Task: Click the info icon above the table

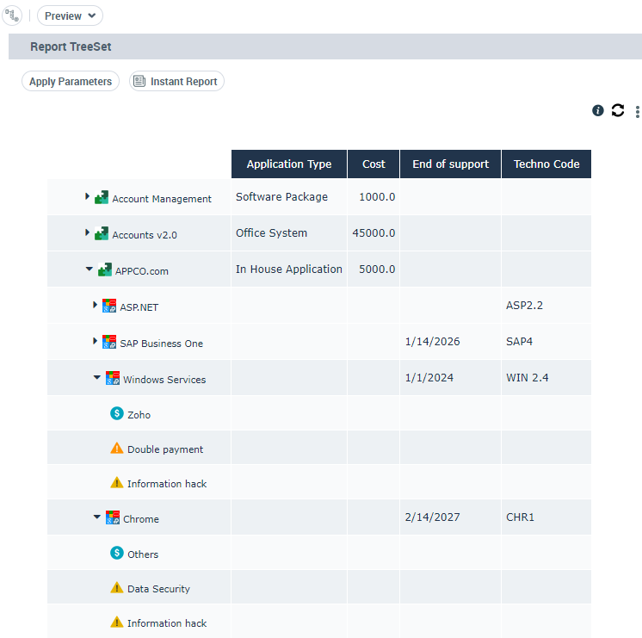Action: click(x=598, y=110)
